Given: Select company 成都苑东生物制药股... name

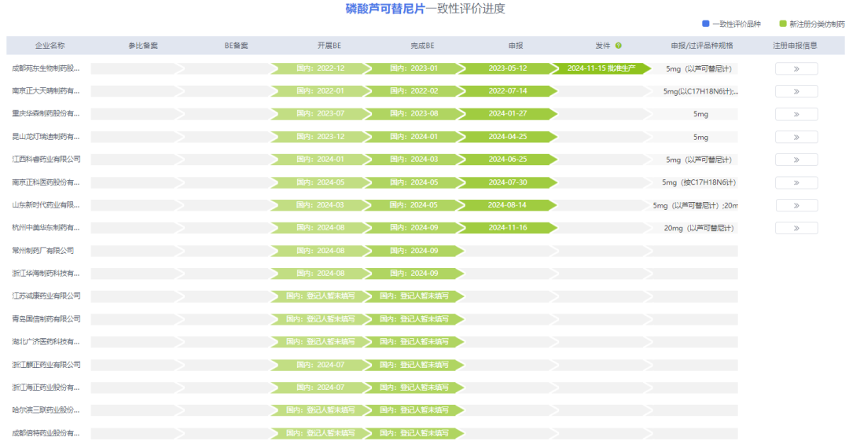Looking at the screenshot, I should point(46,68).
